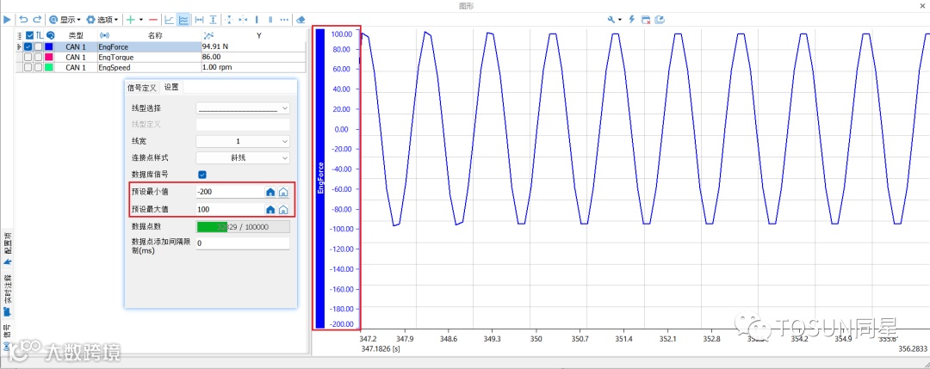Click the 94.91 N value cell
This screenshot has width=930, height=369.
pyautogui.click(x=253, y=46)
